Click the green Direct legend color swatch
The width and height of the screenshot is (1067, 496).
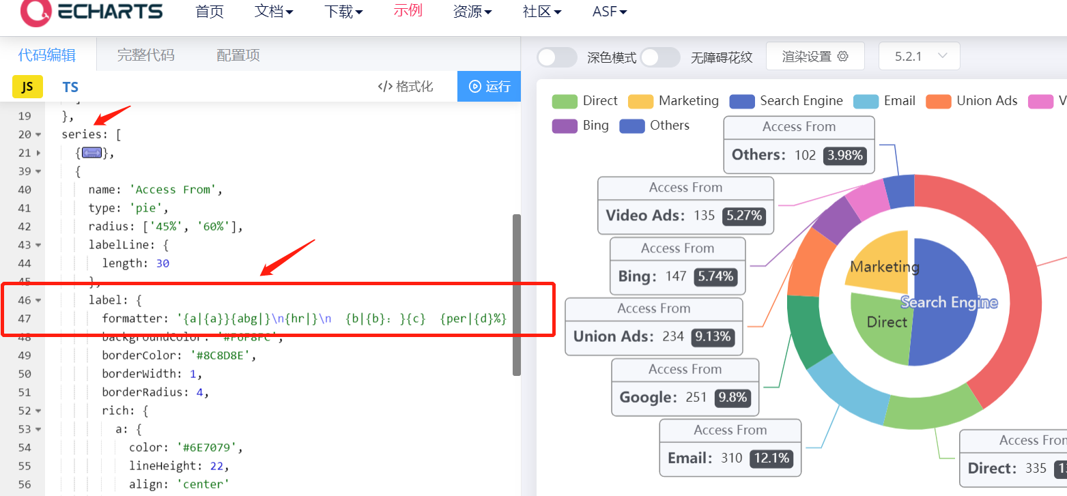[x=564, y=100]
